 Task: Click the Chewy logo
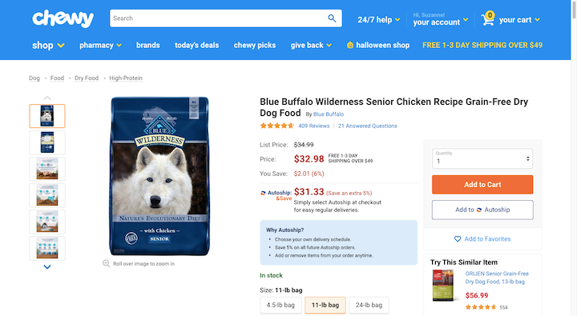(63, 18)
